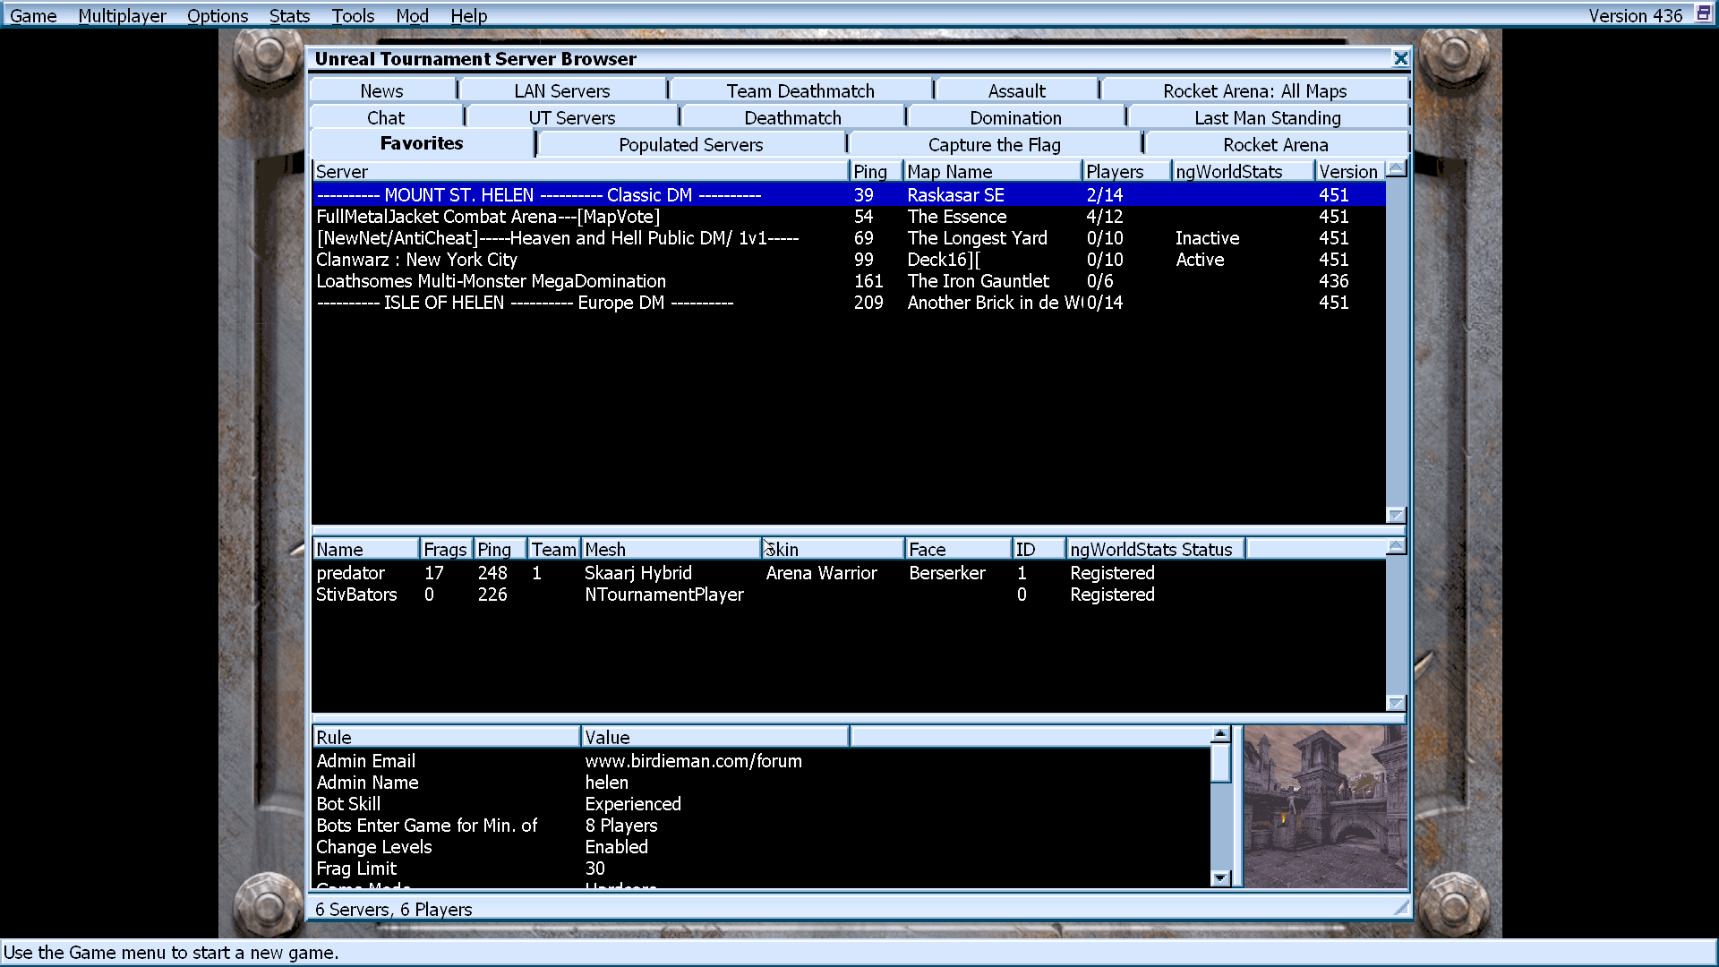Sort by ngWorldStats column header
This screenshot has height=967, width=1719.
(1243, 171)
